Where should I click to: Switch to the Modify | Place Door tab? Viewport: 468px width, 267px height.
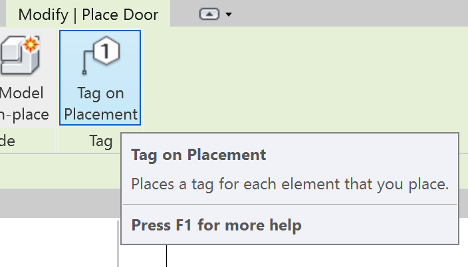[x=88, y=15]
